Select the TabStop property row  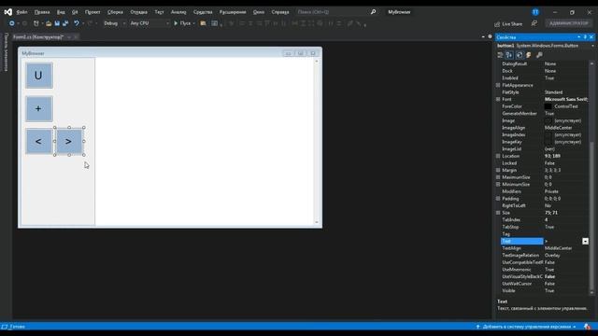(545, 227)
